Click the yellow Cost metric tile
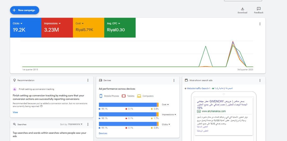This screenshot has width=287, height=141. coord(88,28)
